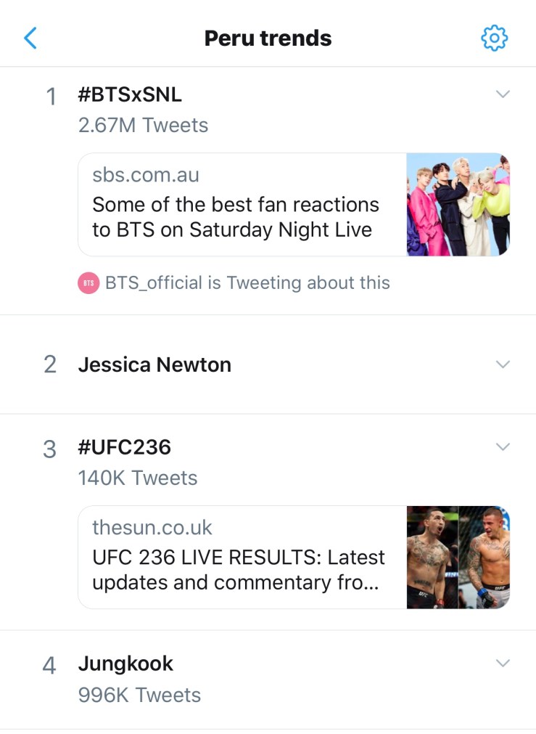Open the #UFC236 hashtag trend
This screenshot has height=734, width=536.
pyautogui.click(x=124, y=447)
